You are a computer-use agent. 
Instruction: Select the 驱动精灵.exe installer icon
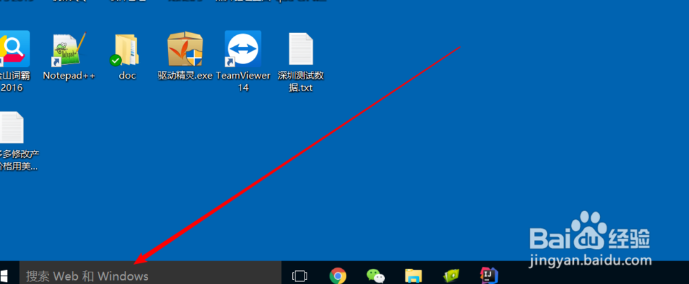(185, 49)
